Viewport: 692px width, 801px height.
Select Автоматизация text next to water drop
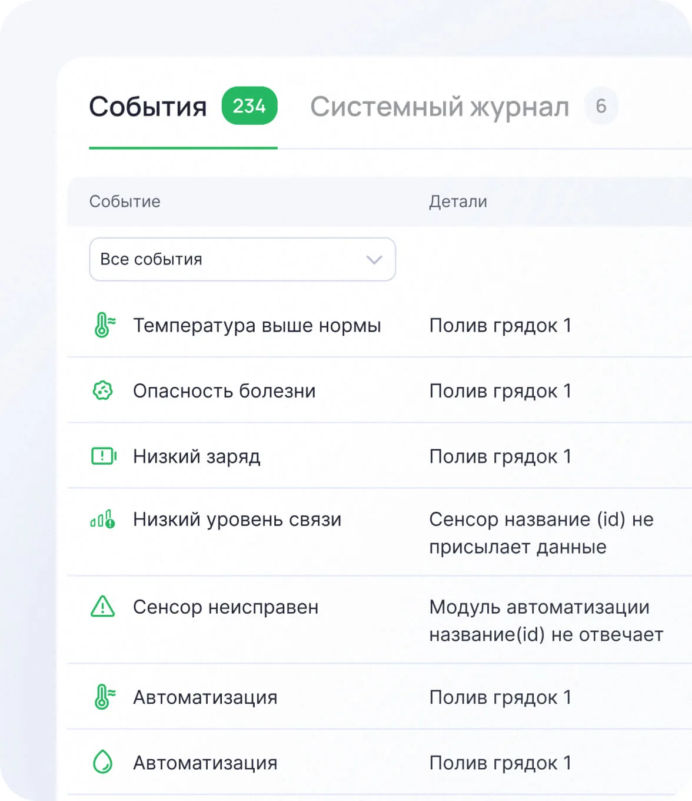[205, 763]
